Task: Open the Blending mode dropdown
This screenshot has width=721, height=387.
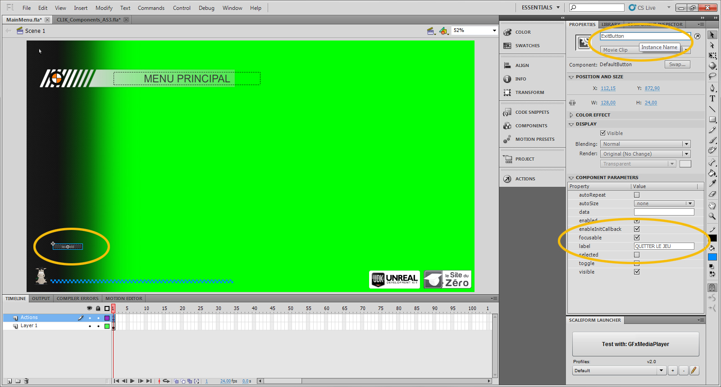Action: click(645, 144)
